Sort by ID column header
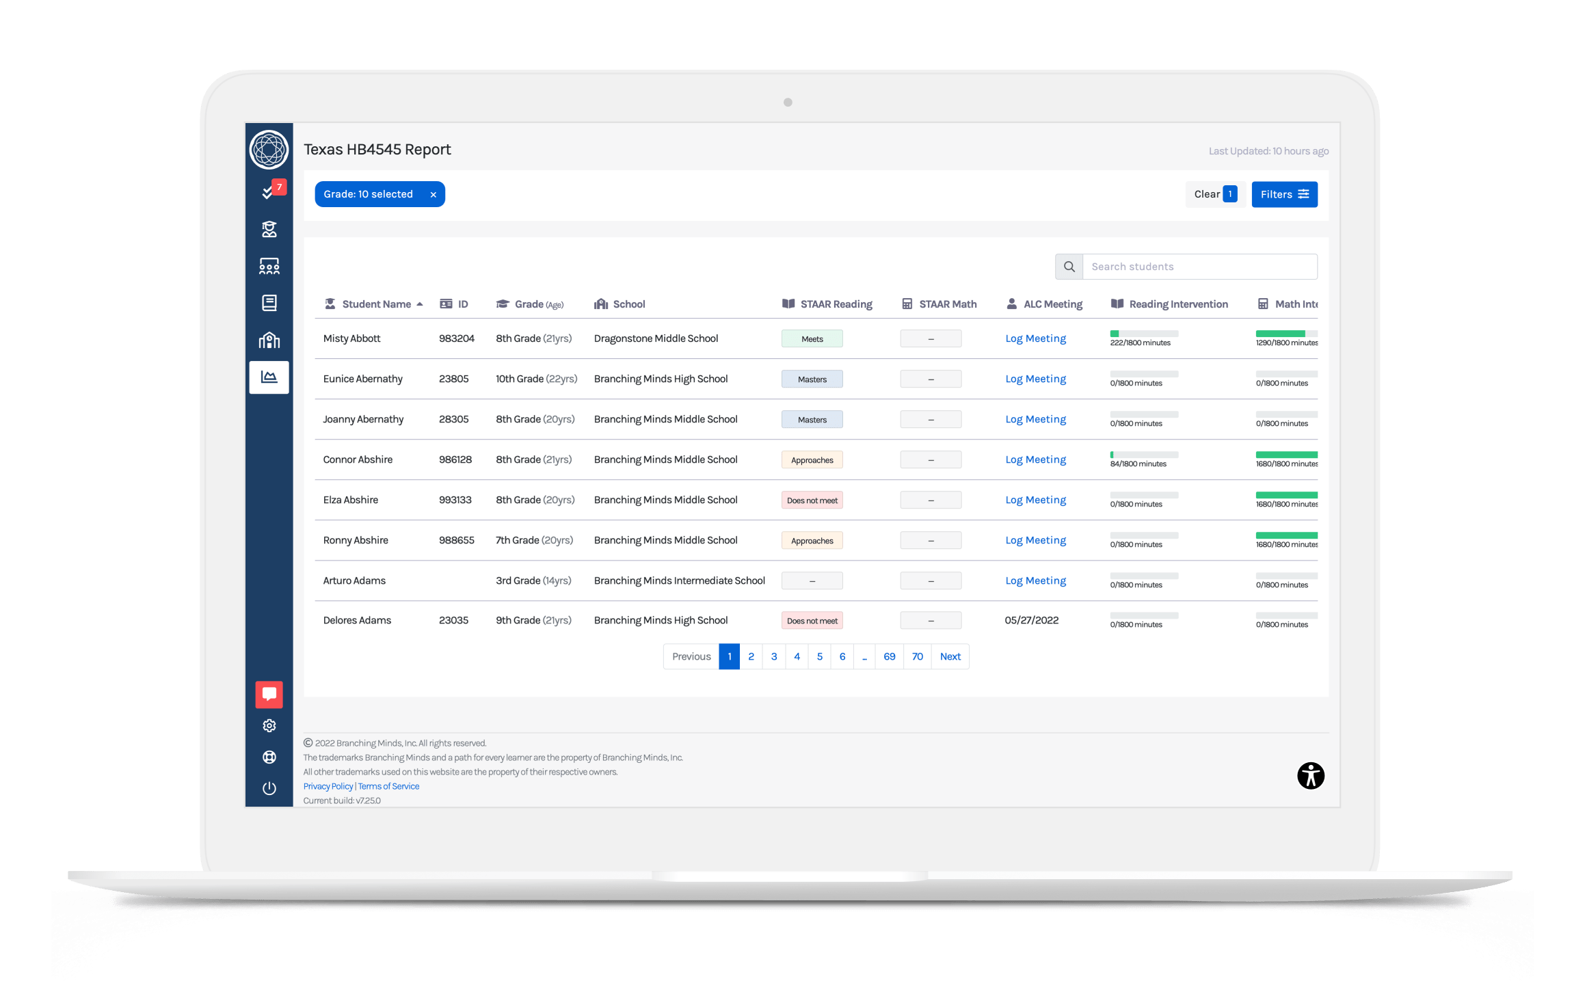1585x981 pixels. (454, 304)
